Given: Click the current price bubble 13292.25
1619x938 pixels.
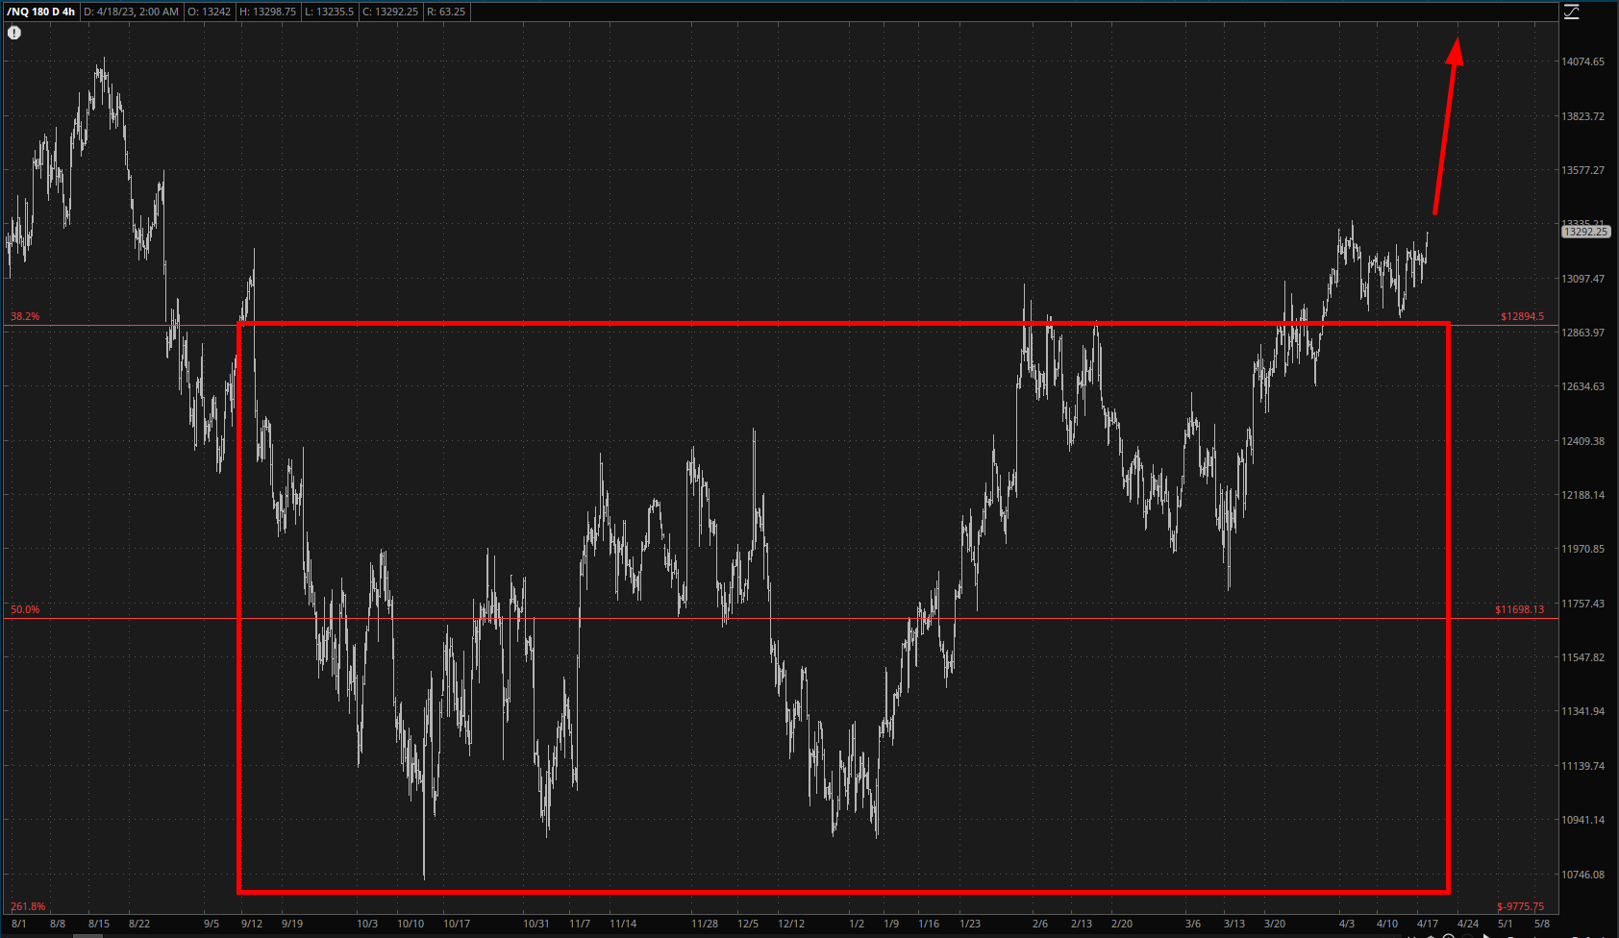Looking at the screenshot, I should pos(1584,232).
